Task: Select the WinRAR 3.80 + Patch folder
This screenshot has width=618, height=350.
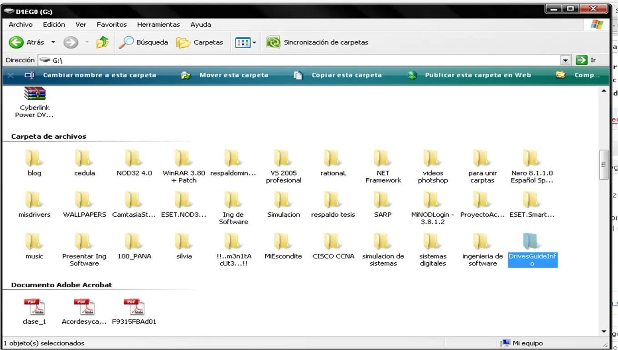Action: click(x=184, y=166)
